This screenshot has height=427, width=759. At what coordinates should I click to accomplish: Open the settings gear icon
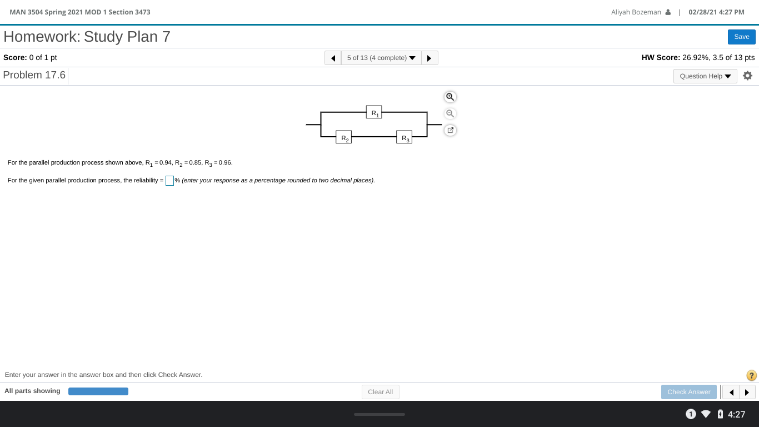(747, 76)
